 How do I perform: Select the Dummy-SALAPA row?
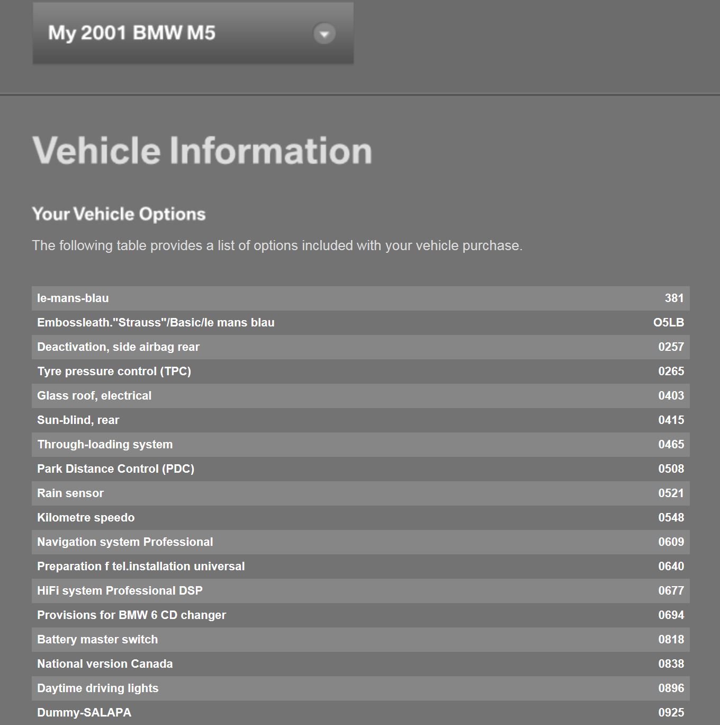pos(361,713)
